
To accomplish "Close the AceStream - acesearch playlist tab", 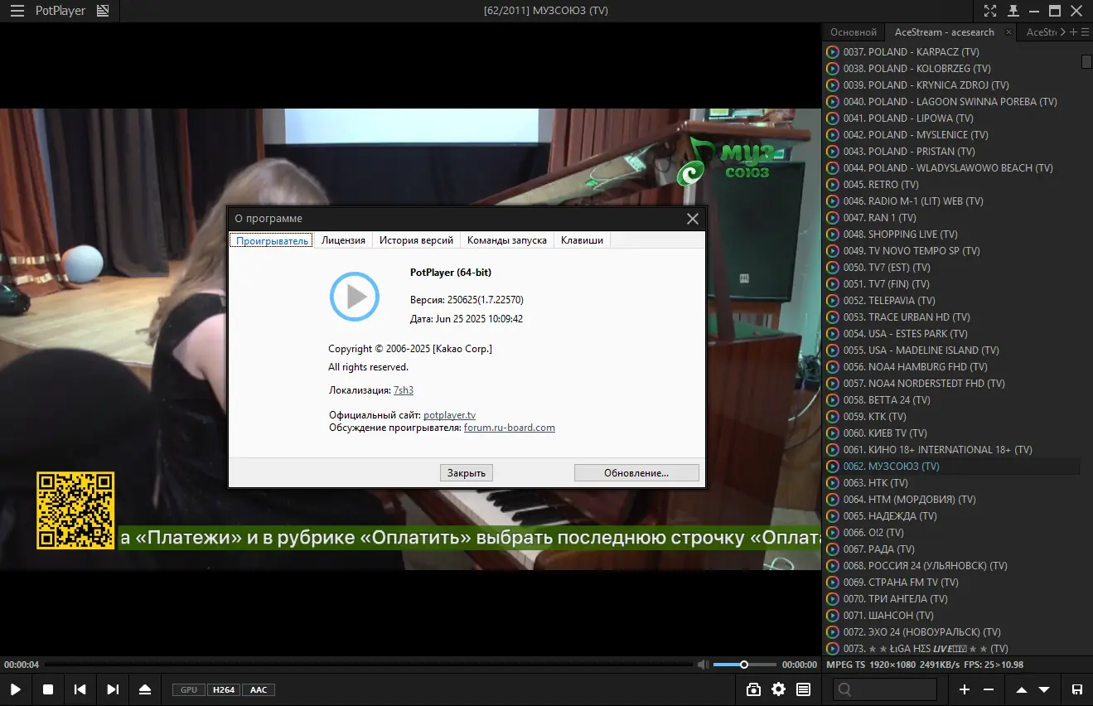I will pos(1008,32).
